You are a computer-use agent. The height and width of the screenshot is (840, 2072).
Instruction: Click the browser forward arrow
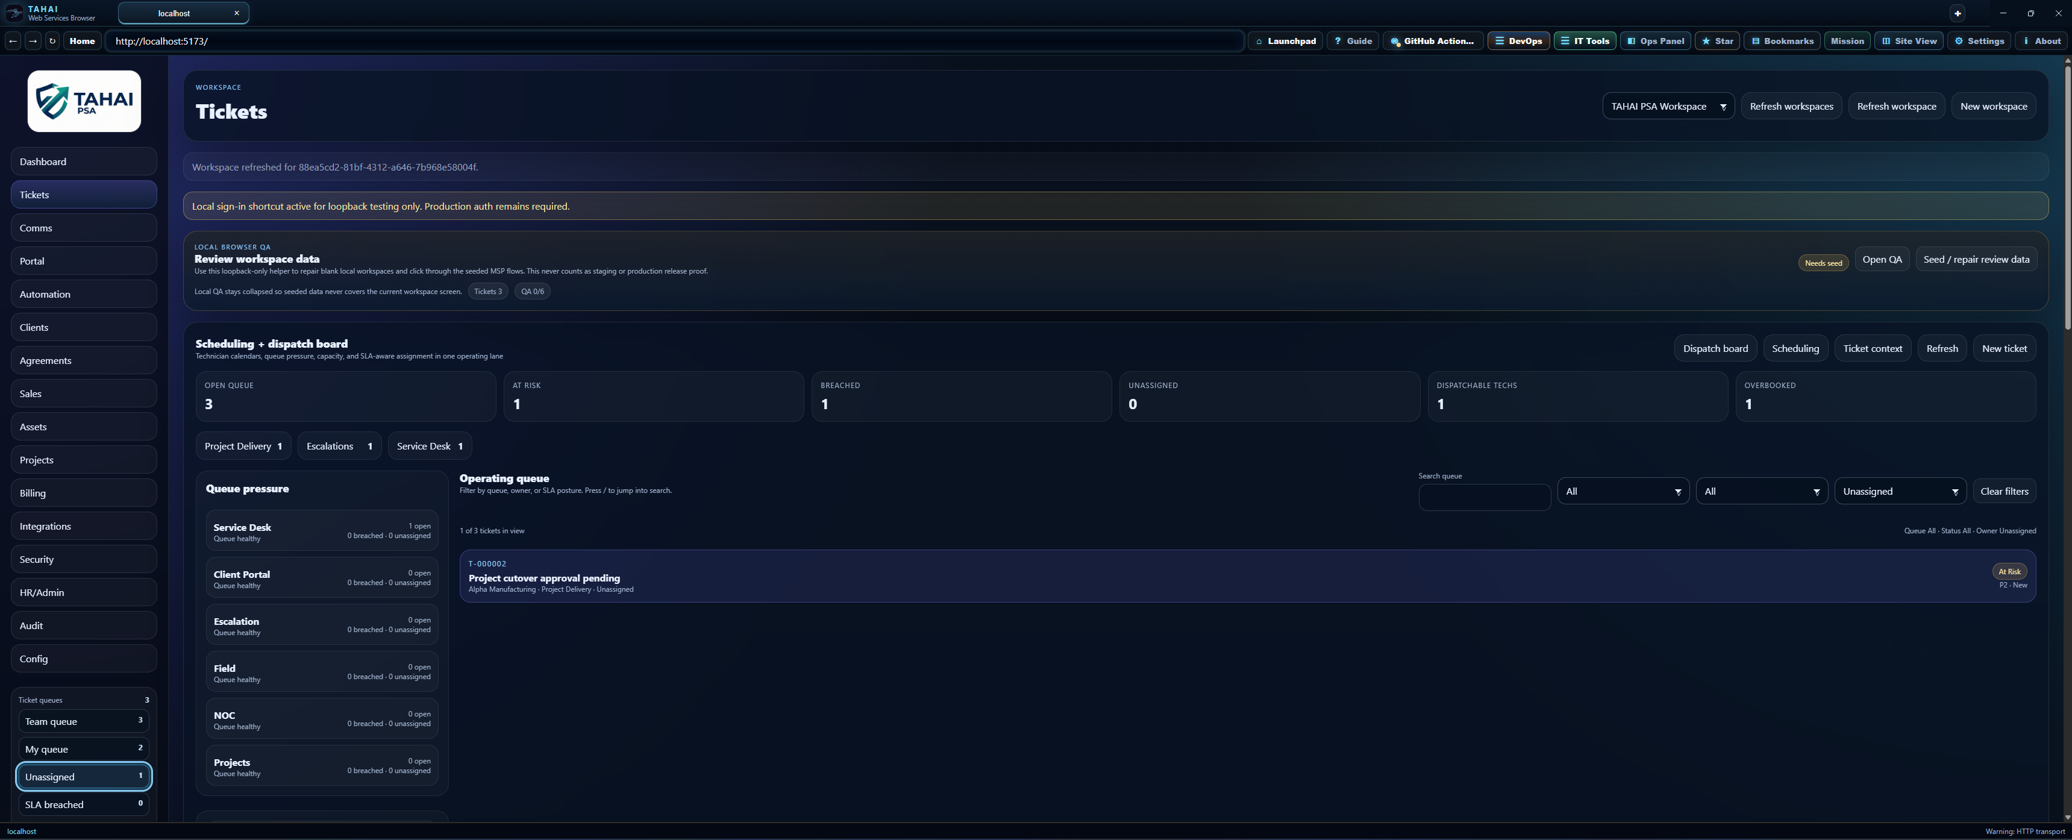[33, 41]
